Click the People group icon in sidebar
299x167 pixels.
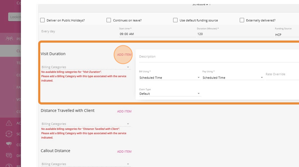[9, 39]
